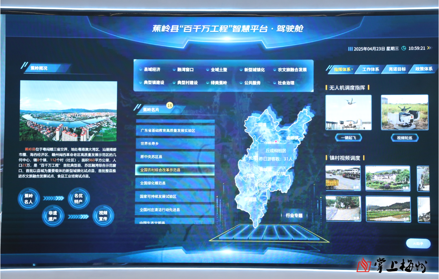This screenshot has height=279, width=439.
Task: Select the 视频宣传 circular icon
Action: [x=103, y=216]
